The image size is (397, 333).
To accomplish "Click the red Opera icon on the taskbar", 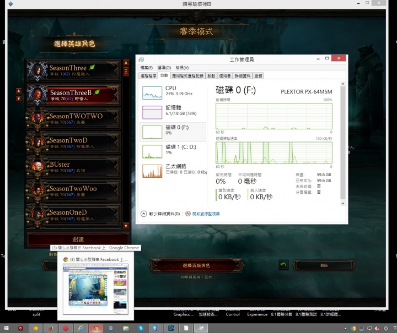I will [x=66, y=328].
